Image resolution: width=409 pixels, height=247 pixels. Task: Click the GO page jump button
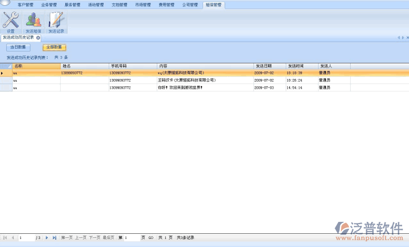coord(151,237)
